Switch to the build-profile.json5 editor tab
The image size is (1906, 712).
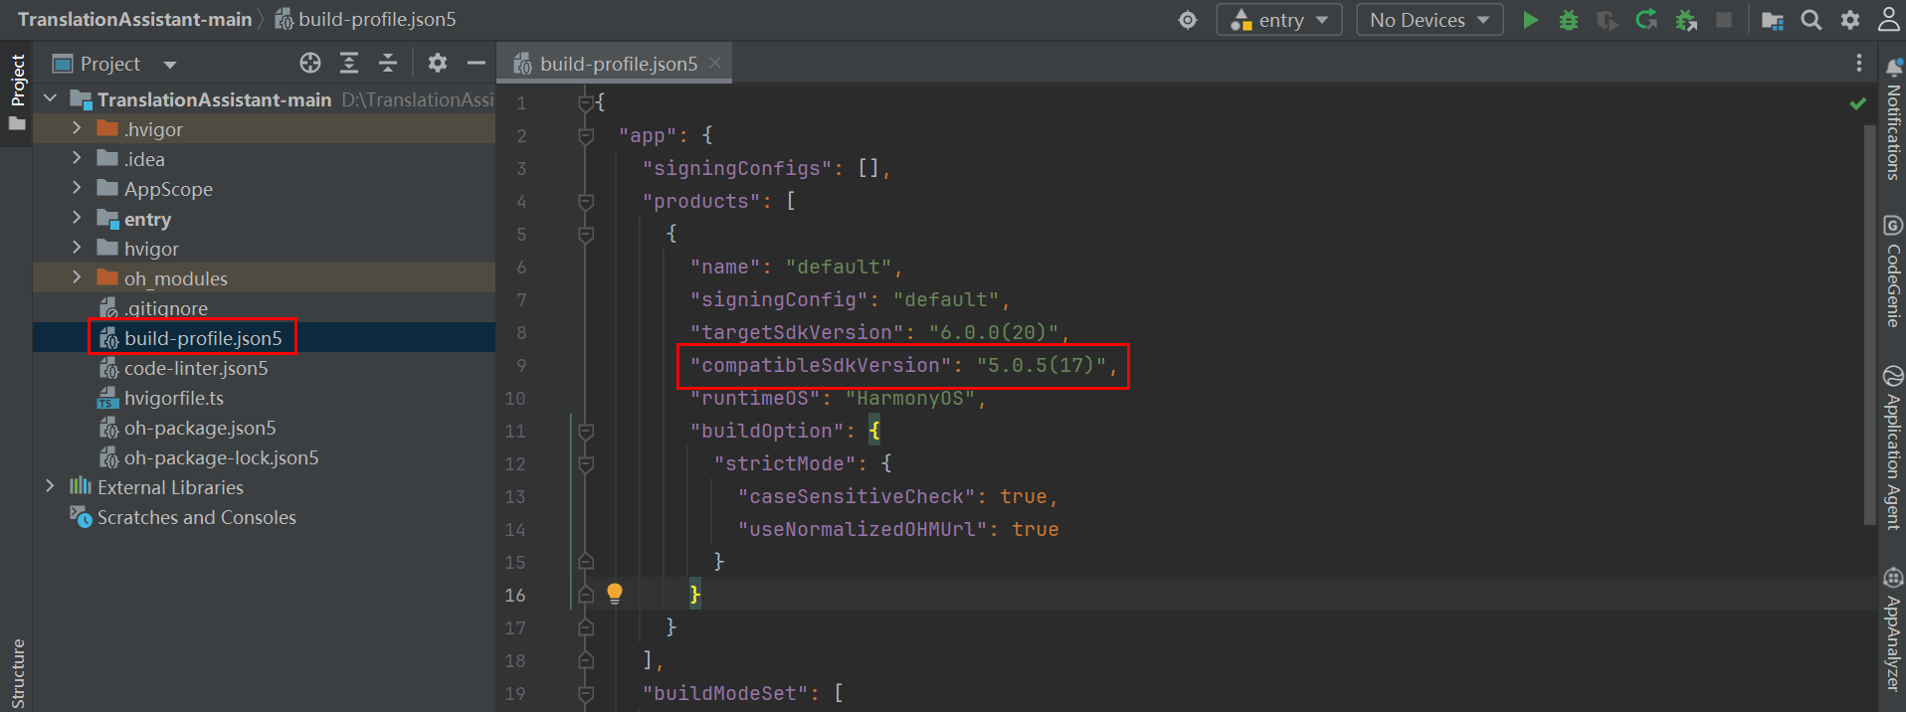tap(618, 64)
